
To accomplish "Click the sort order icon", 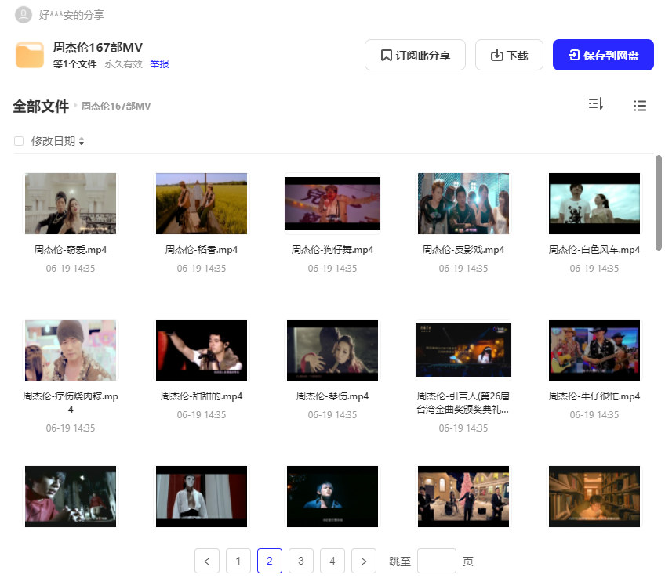I will (x=596, y=104).
